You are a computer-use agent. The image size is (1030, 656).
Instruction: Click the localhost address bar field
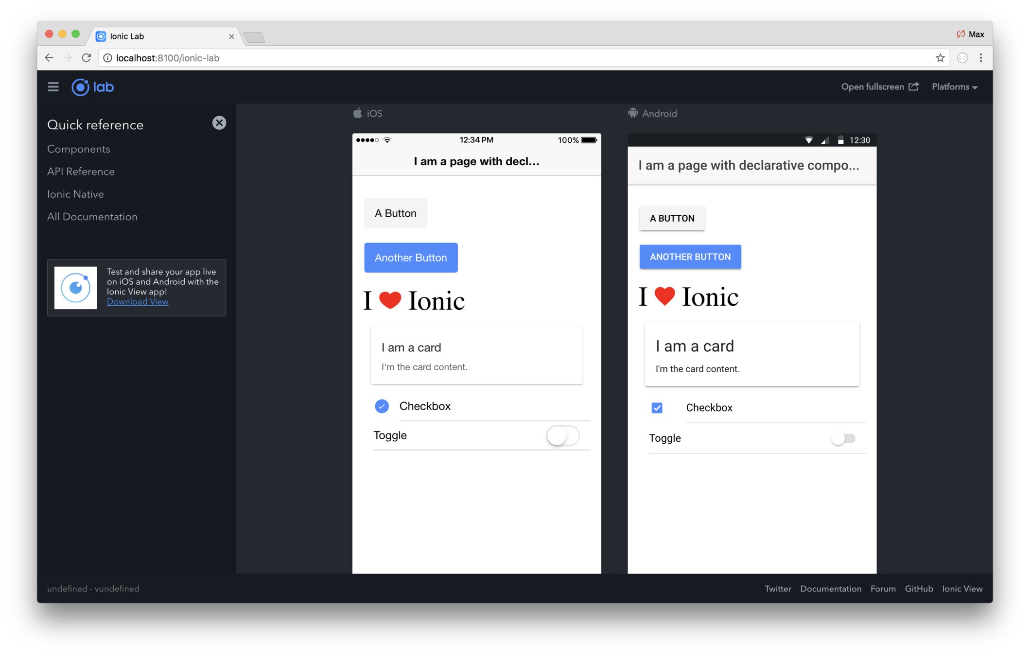486,58
